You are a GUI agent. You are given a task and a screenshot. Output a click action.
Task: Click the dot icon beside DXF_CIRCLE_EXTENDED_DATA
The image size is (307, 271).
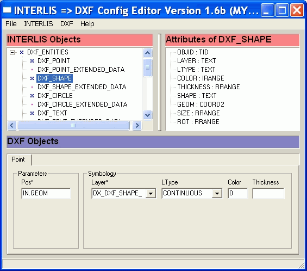click(32, 104)
